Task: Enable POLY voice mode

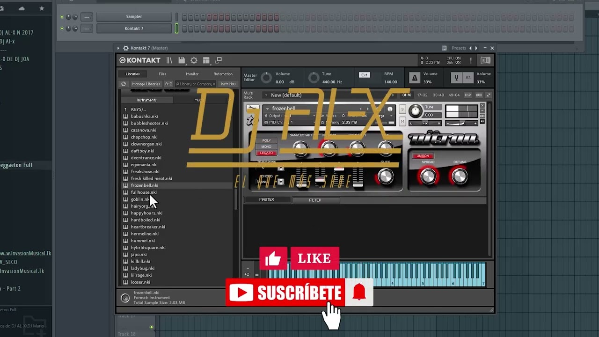Action: [x=266, y=140]
